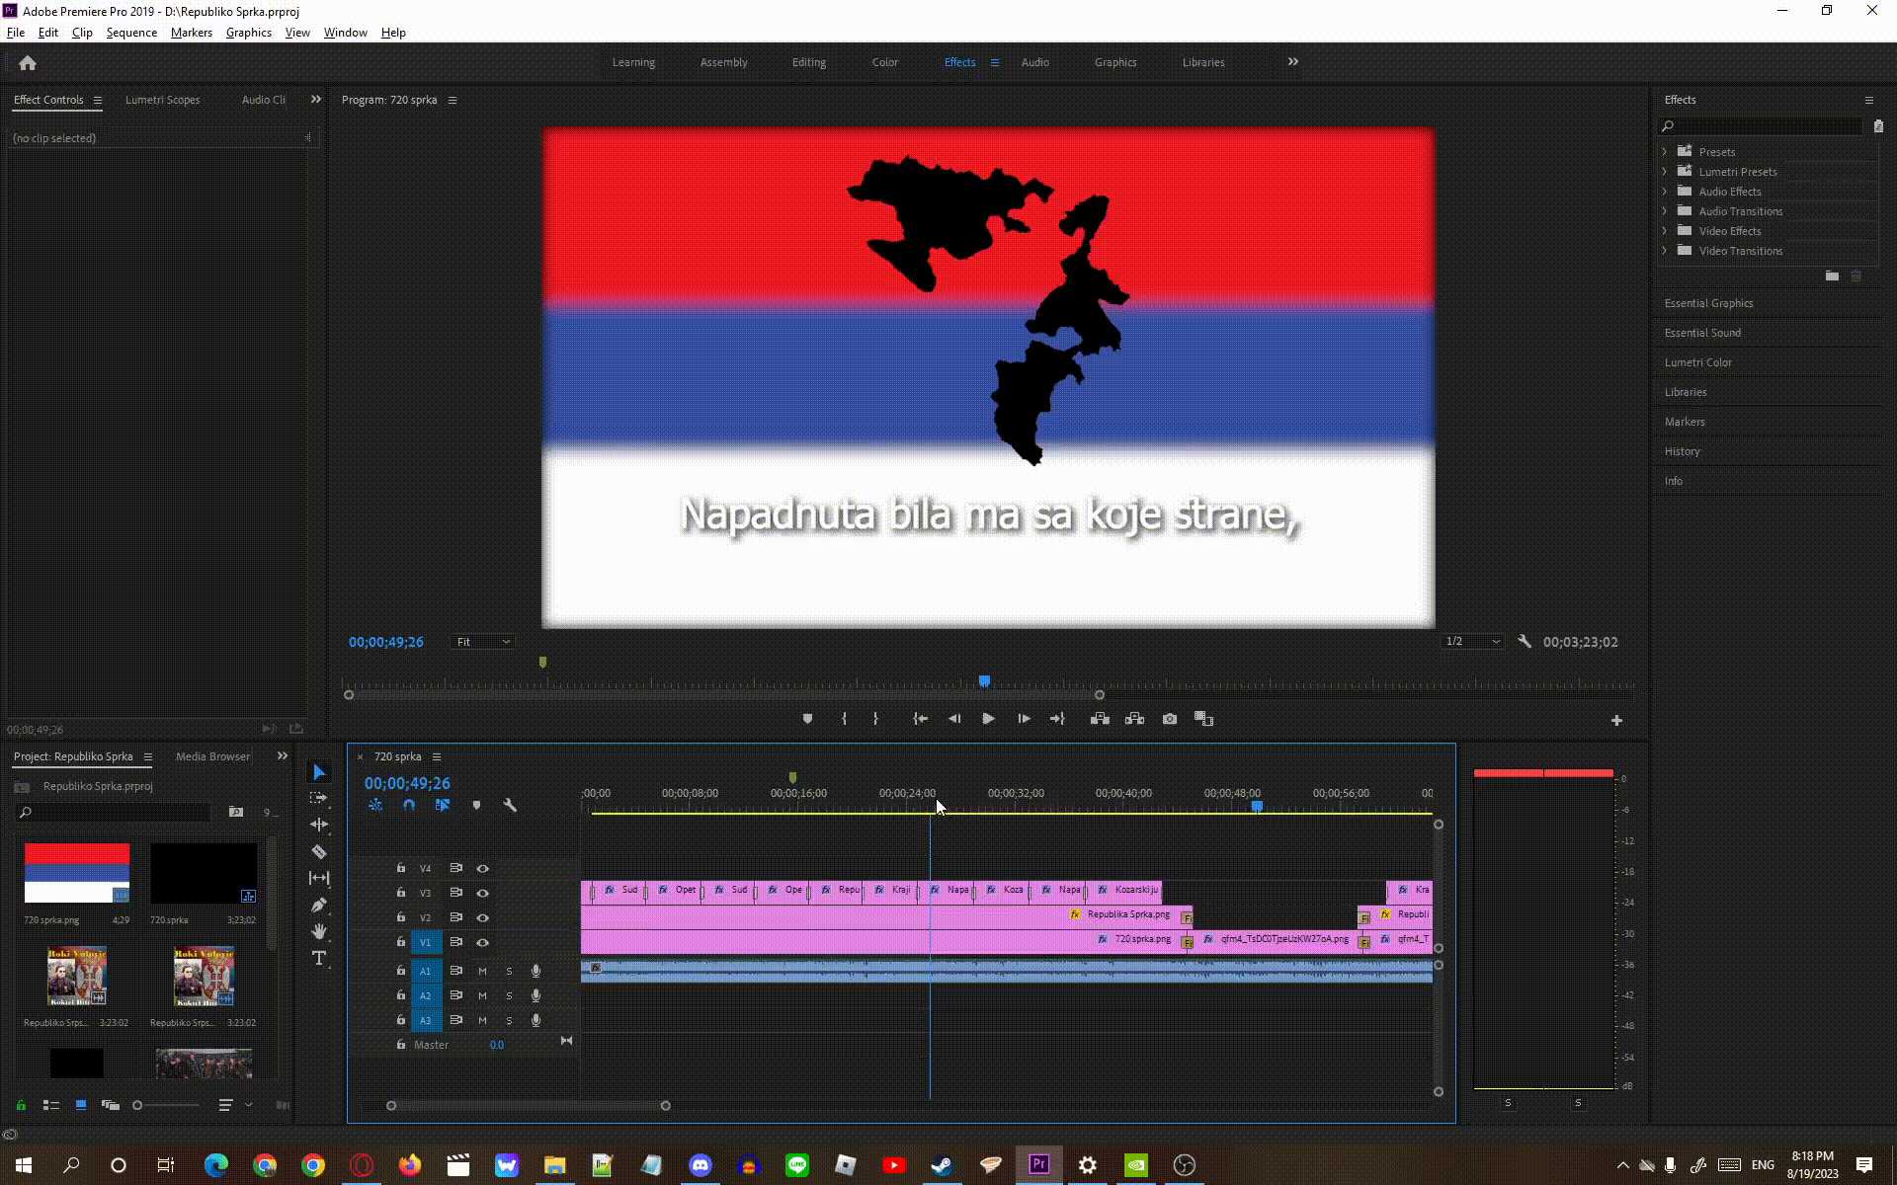Open the Essential Graphics panel
The width and height of the screenshot is (1897, 1185).
(x=1708, y=303)
